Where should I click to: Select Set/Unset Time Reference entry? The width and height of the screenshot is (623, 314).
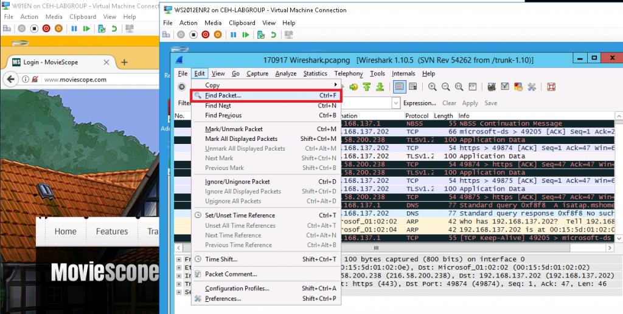point(265,215)
